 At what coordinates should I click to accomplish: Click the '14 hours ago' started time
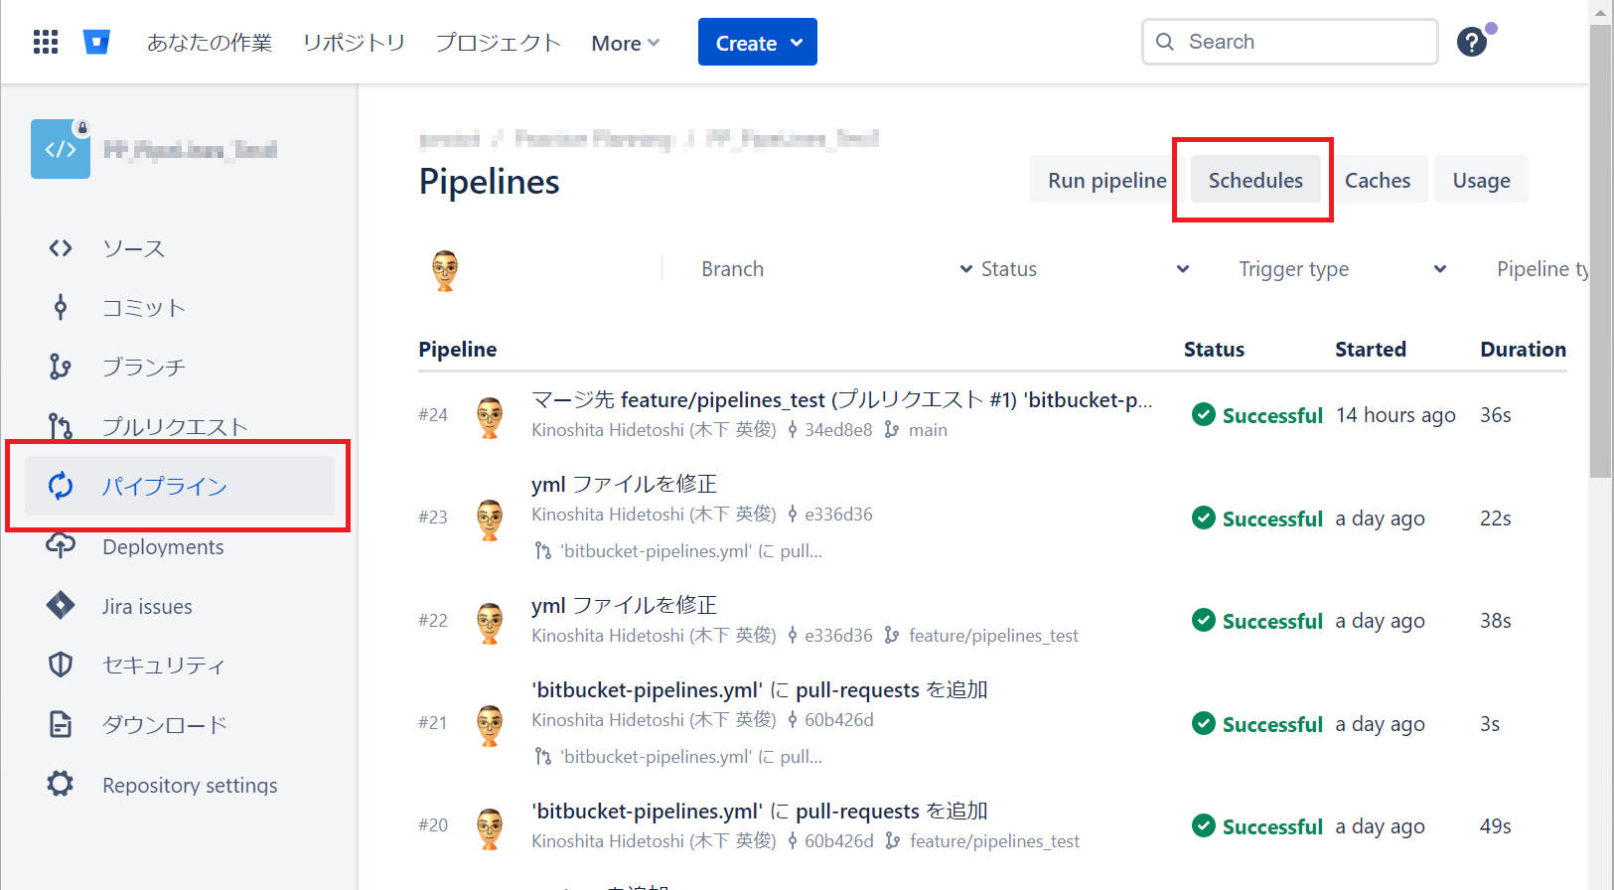coord(1395,415)
